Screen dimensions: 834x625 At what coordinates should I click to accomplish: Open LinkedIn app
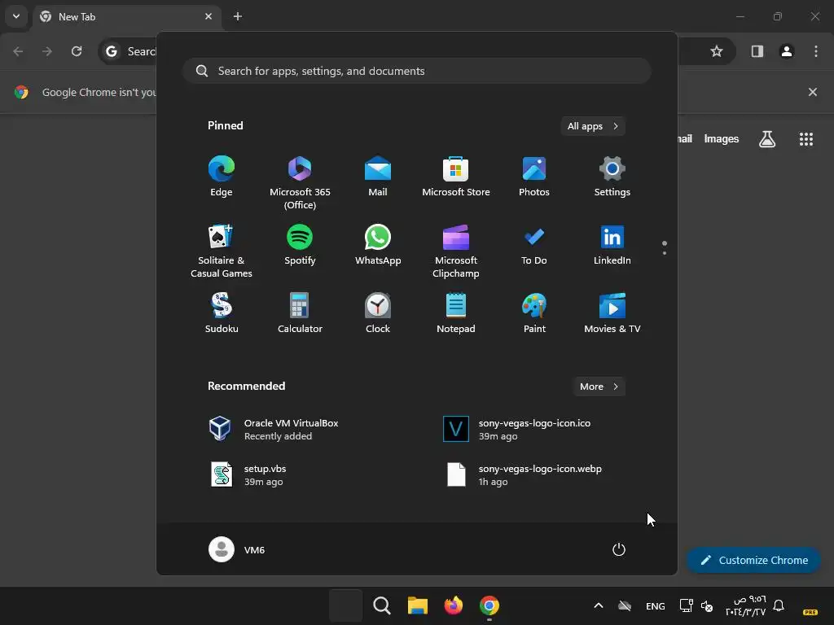click(x=612, y=244)
